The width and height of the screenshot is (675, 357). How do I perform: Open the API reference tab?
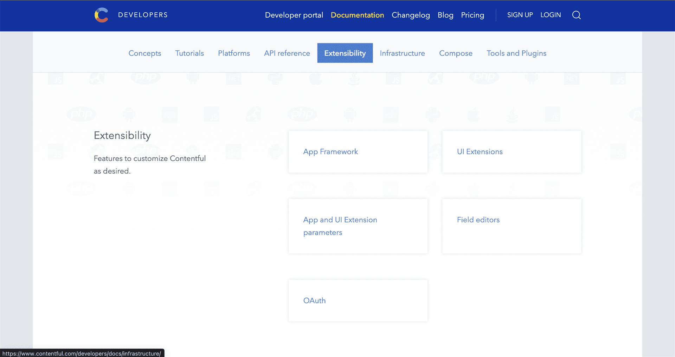point(287,53)
